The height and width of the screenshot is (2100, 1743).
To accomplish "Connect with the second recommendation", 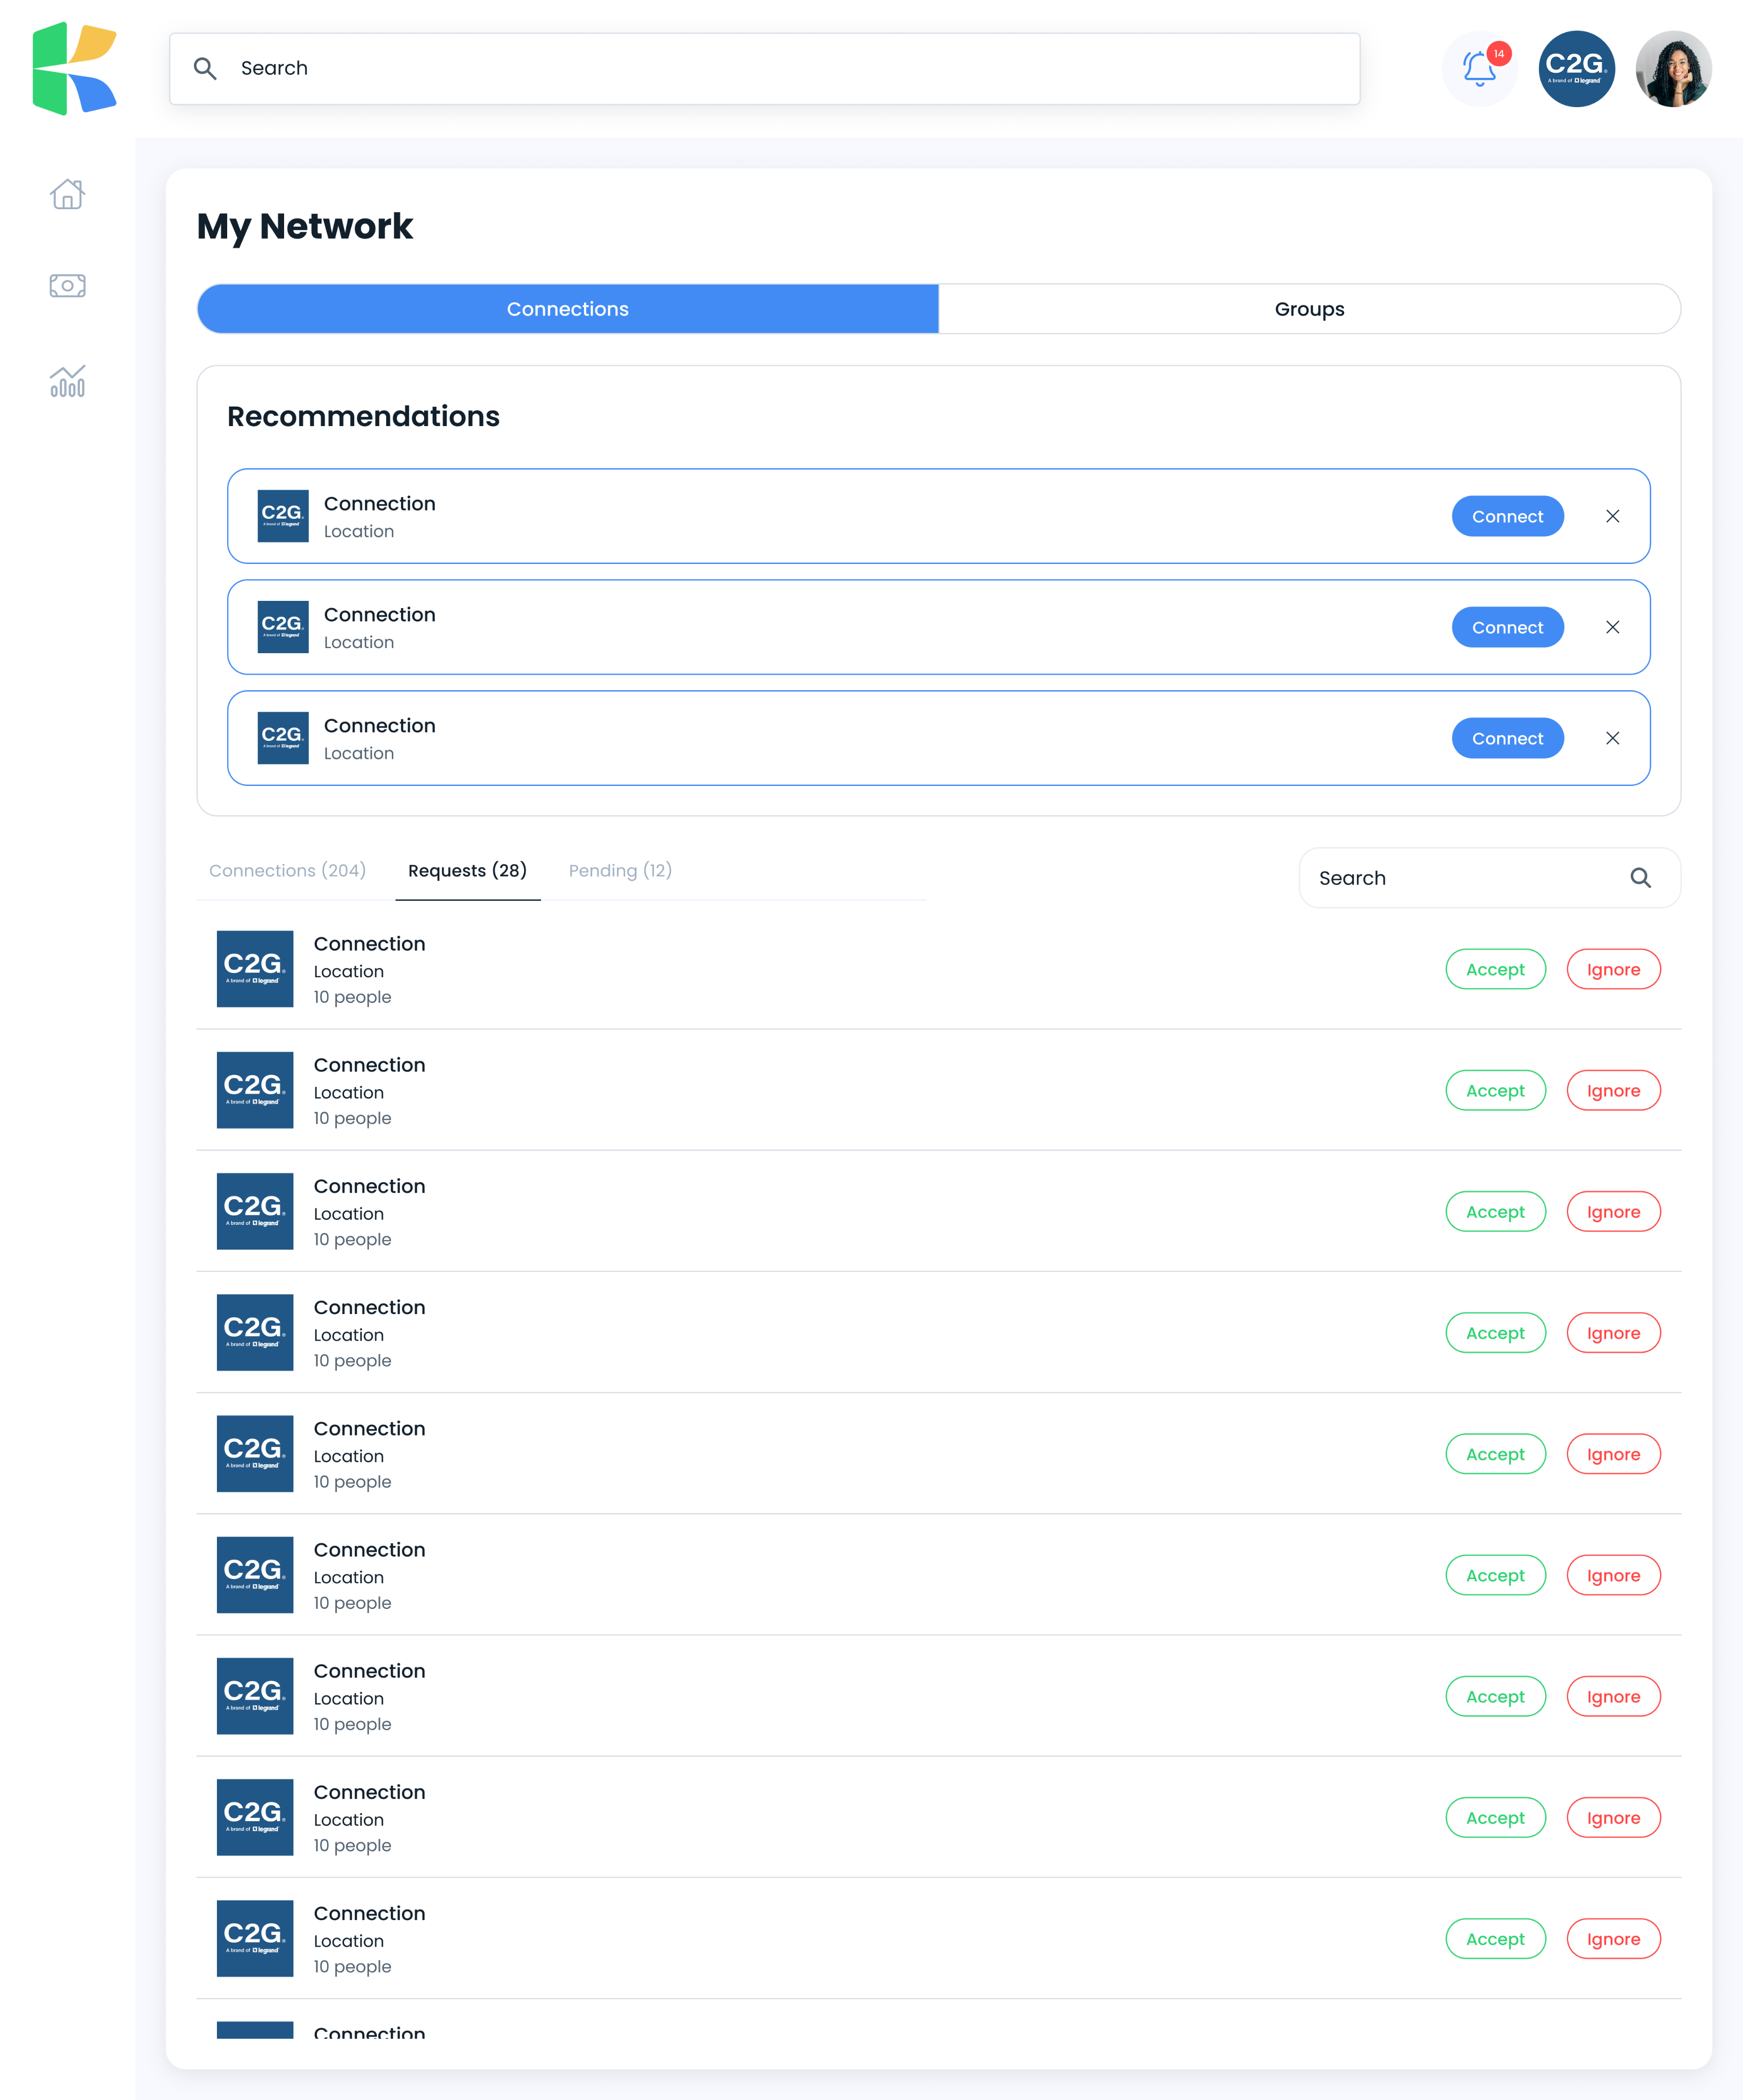I will (1507, 627).
